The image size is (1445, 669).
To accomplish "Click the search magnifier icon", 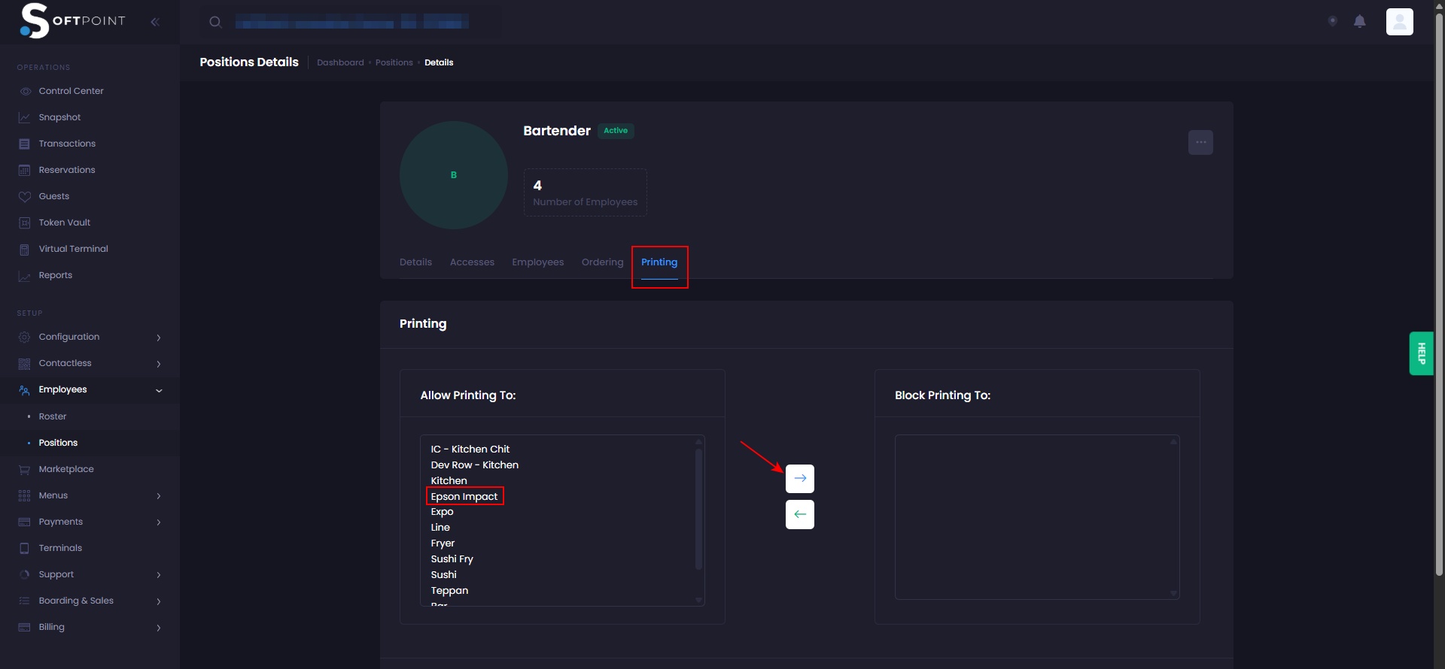I will [x=215, y=22].
